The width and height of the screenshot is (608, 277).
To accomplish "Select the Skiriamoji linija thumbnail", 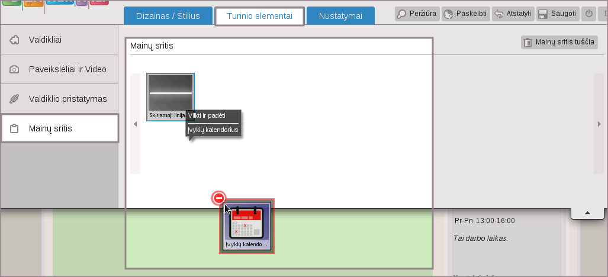I will coord(171,96).
